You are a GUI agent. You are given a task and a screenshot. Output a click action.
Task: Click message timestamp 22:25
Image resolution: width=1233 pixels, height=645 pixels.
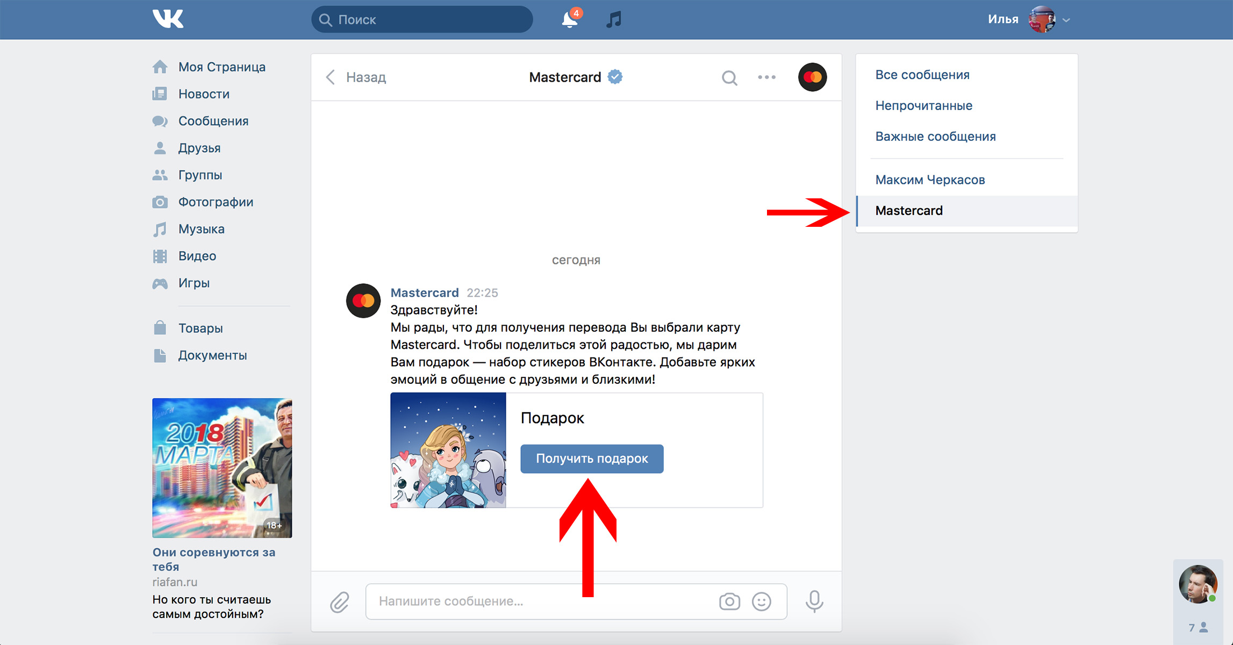point(482,292)
